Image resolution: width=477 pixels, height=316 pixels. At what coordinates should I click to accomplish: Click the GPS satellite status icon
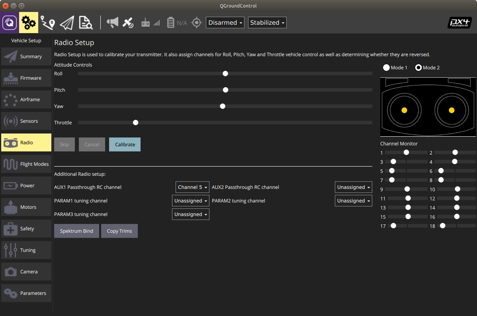pos(128,22)
